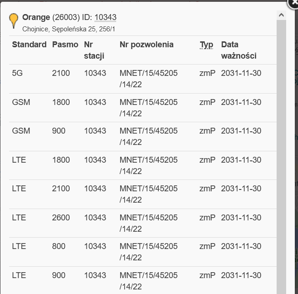The width and height of the screenshot is (298, 294).
Task: Click the expiry date in LTE 900 row
Action: point(241,275)
